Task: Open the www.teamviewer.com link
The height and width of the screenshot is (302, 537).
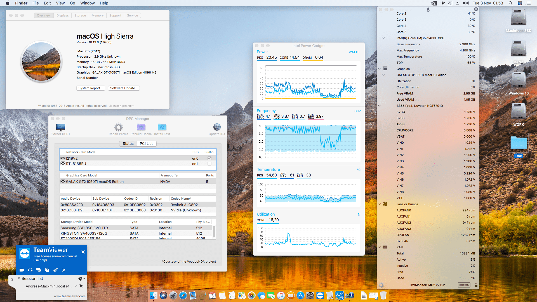Action: click(x=69, y=296)
